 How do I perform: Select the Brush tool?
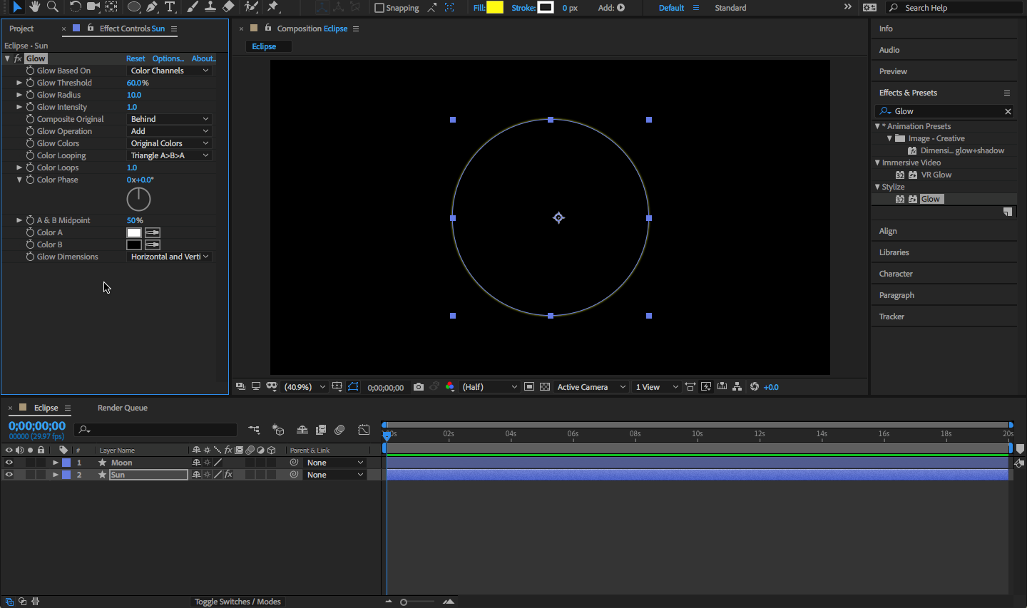tap(193, 7)
